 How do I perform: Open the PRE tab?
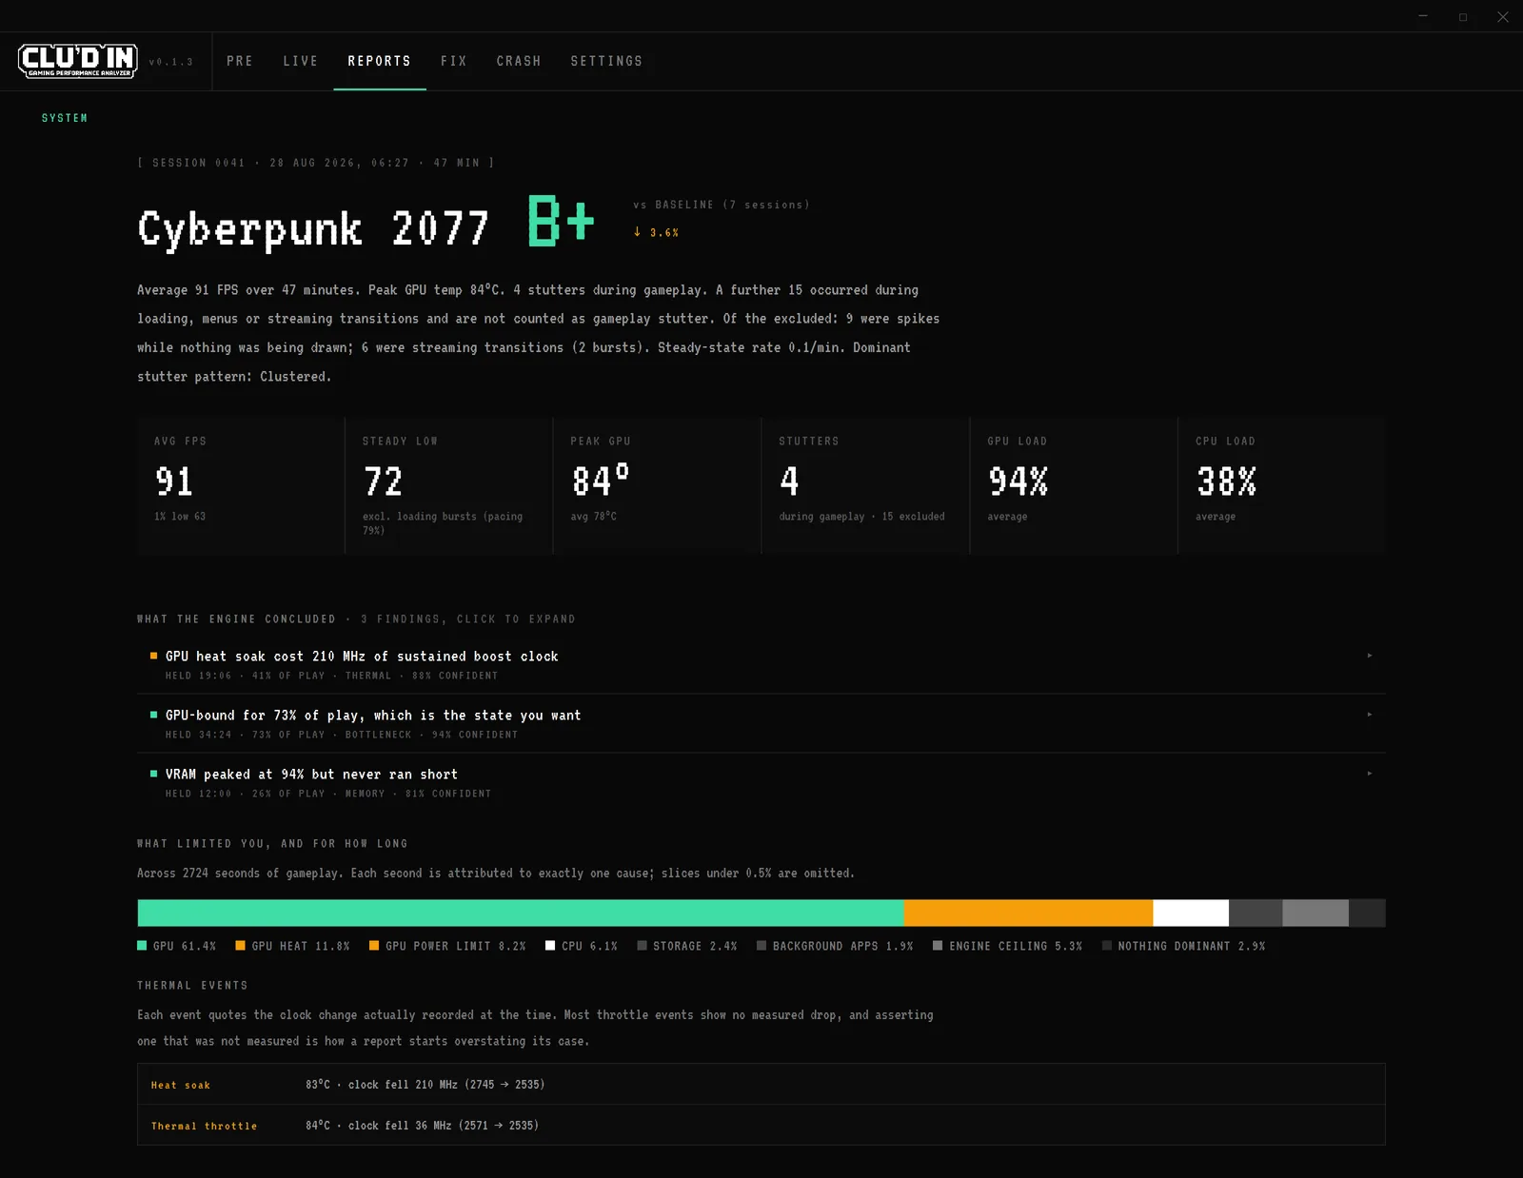tap(240, 61)
